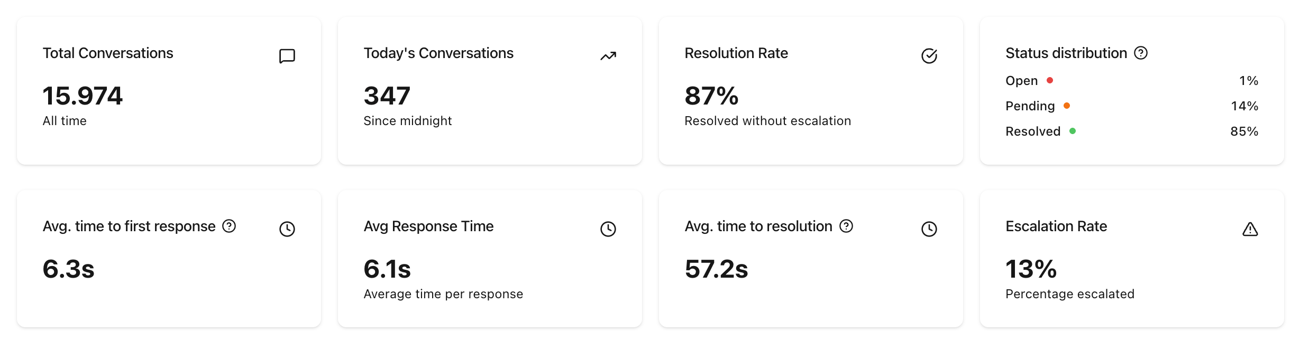The height and width of the screenshot is (341, 1300).
Task: Click help icon beside Avg. time to resolution
Action: pos(846,226)
